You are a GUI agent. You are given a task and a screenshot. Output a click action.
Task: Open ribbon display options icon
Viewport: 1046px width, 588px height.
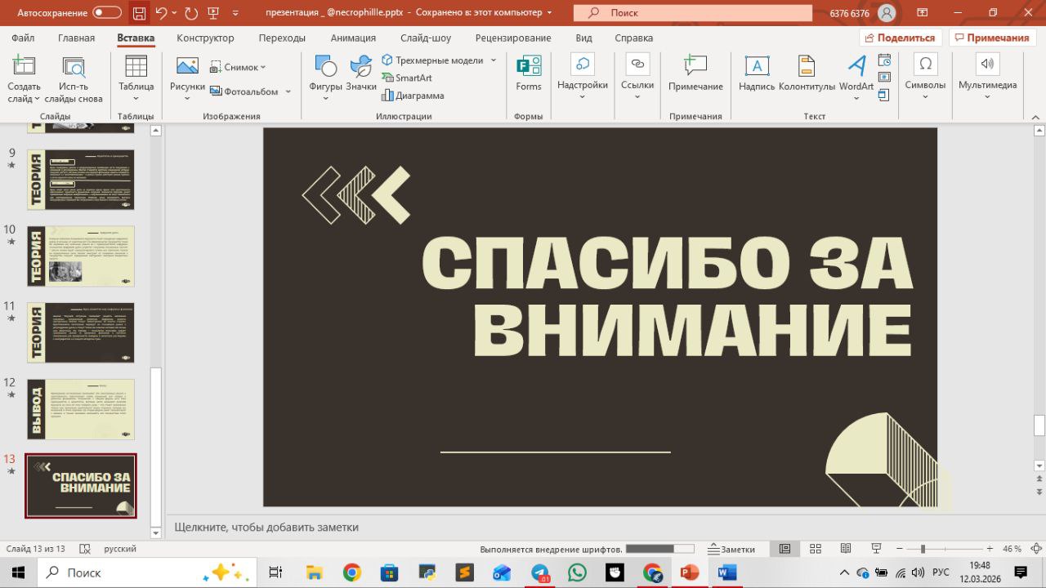coord(923,13)
